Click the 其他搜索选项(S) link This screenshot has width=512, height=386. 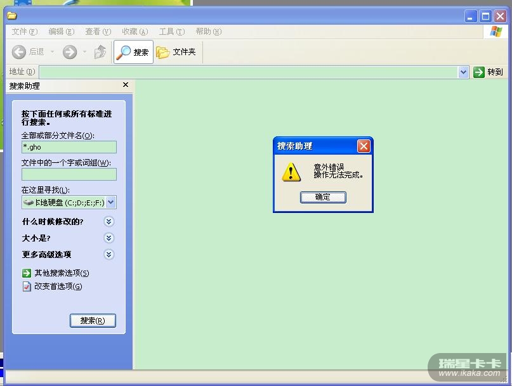point(62,273)
